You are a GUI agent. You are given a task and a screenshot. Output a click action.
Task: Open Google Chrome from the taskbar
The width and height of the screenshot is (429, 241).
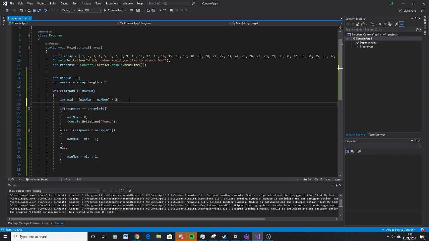coord(137,237)
